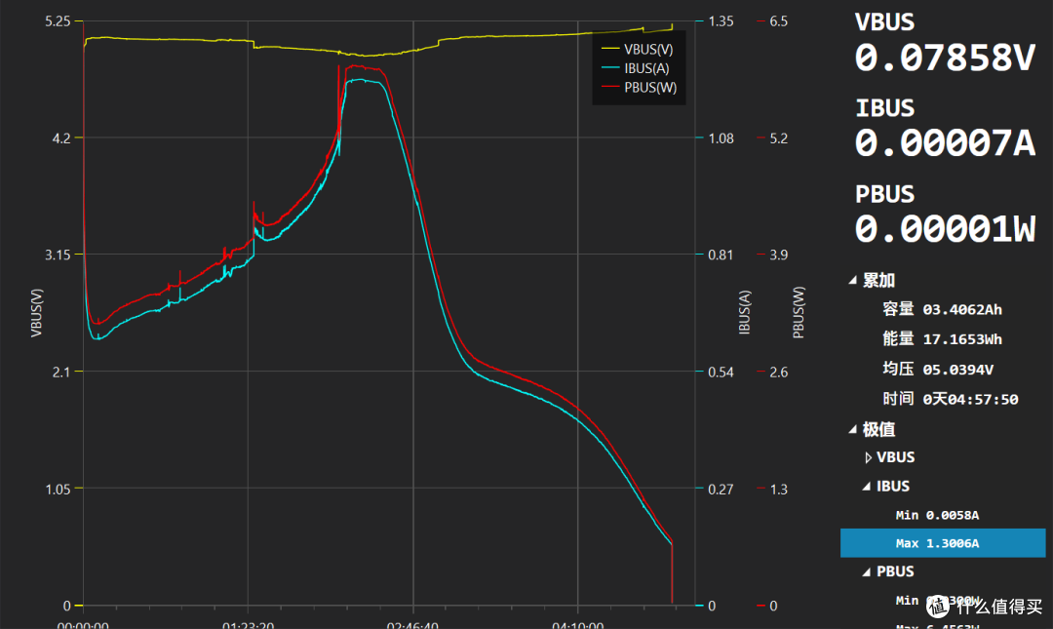Click the 1.08 IBUS axis tick label
Screen dimensions: 1053x629
721,138
